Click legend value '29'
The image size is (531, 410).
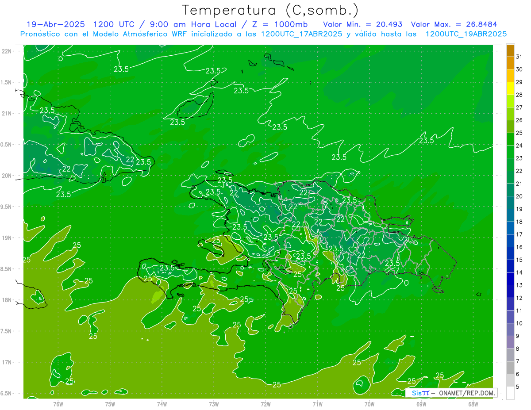pyautogui.click(x=519, y=82)
